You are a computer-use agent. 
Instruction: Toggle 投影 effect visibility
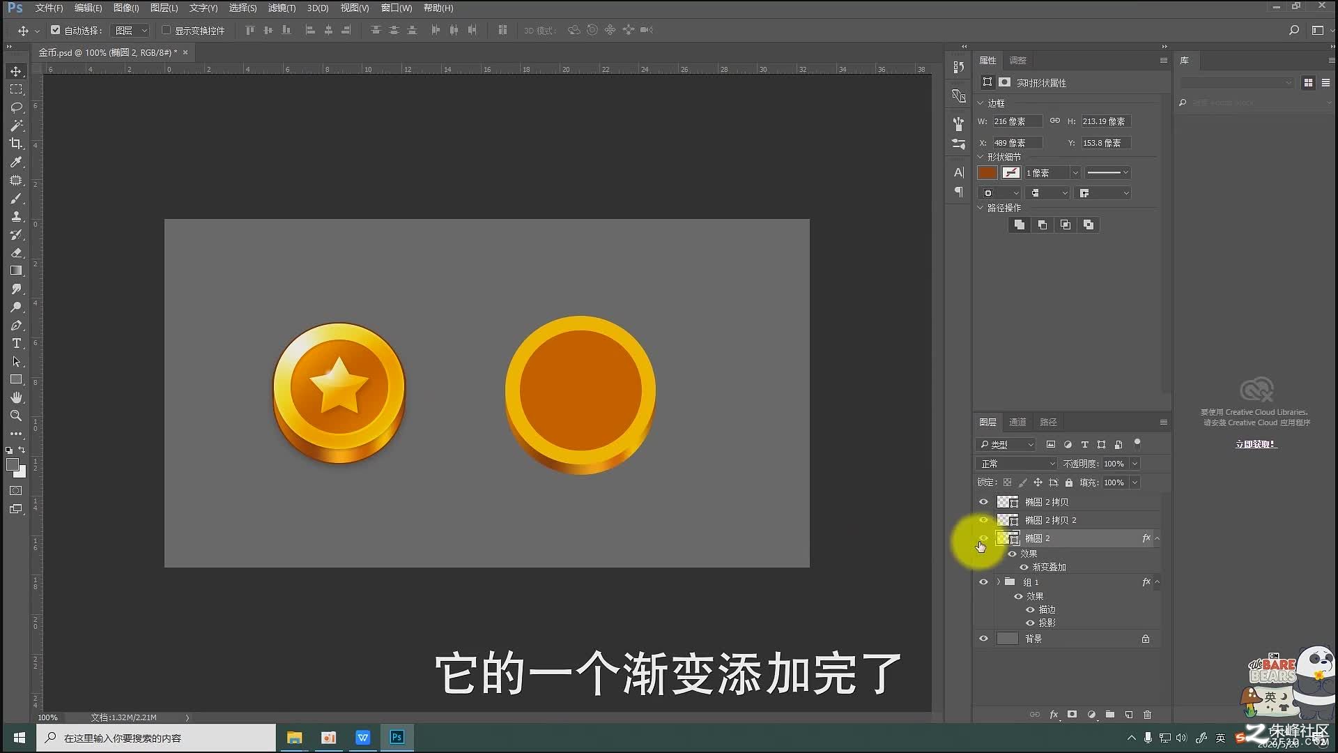coord(1030,623)
